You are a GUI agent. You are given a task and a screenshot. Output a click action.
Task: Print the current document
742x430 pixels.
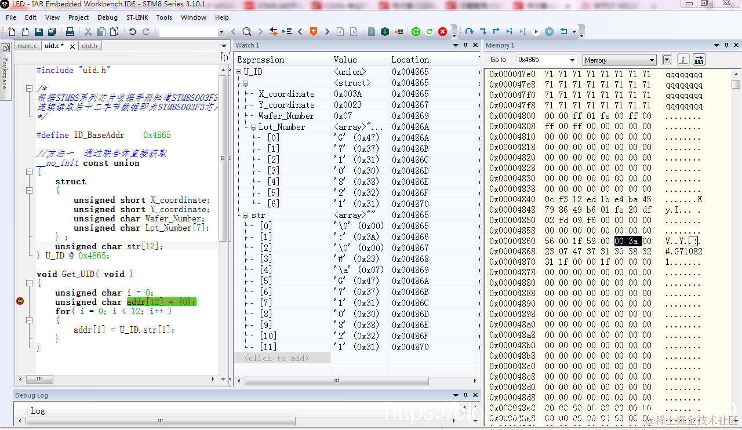click(70, 32)
